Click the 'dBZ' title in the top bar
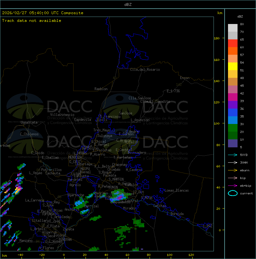The height and width of the screenshot is (259, 256). tap(128, 5)
